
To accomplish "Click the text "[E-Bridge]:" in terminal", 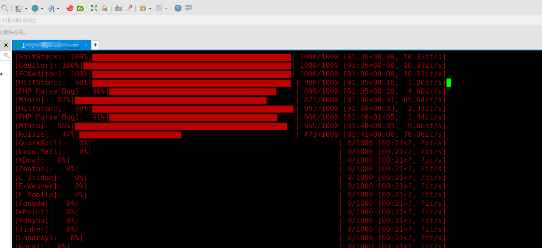I will pyautogui.click(x=38, y=178).
